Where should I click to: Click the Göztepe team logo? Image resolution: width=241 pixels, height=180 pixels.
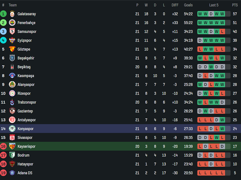12,49
